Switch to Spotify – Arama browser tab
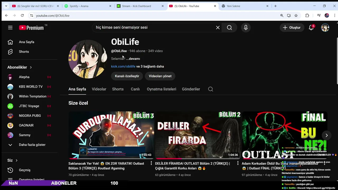The image size is (338, 190). (88, 6)
